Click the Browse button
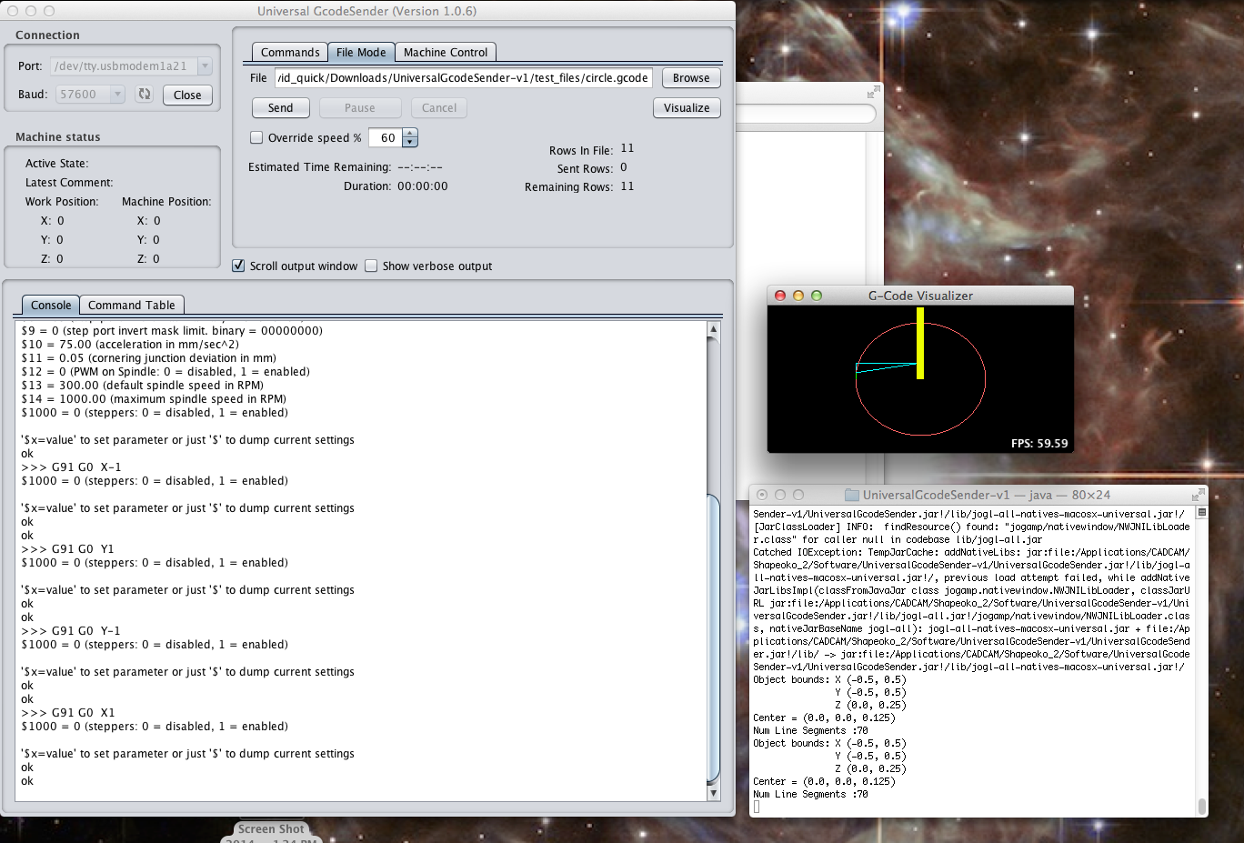1244x843 pixels. pyautogui.click(x=691, y=78)
